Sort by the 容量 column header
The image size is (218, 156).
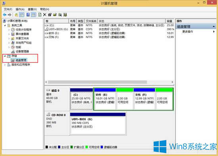(170, 21)
